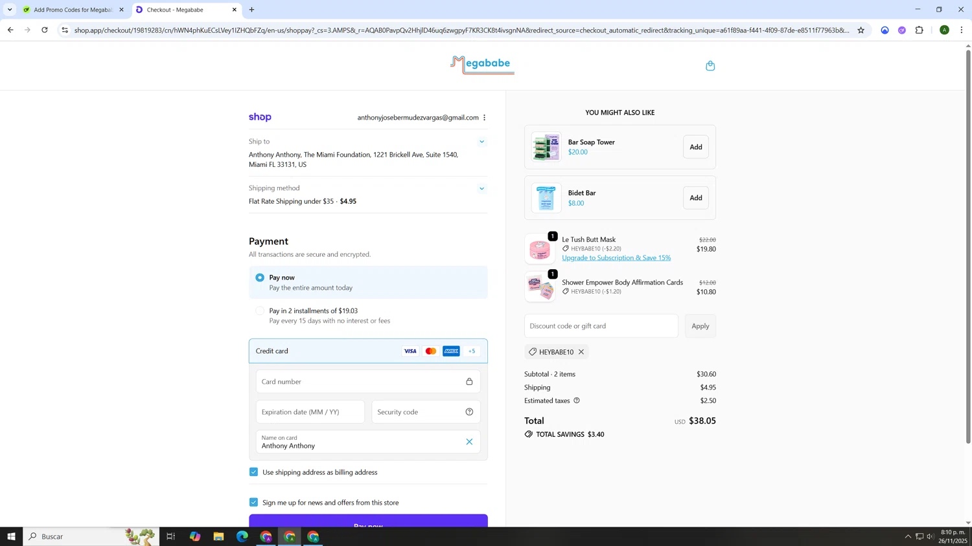Click the page vertical scrollbar
Viewport: 972px width, 546px height.
[968, 246]
